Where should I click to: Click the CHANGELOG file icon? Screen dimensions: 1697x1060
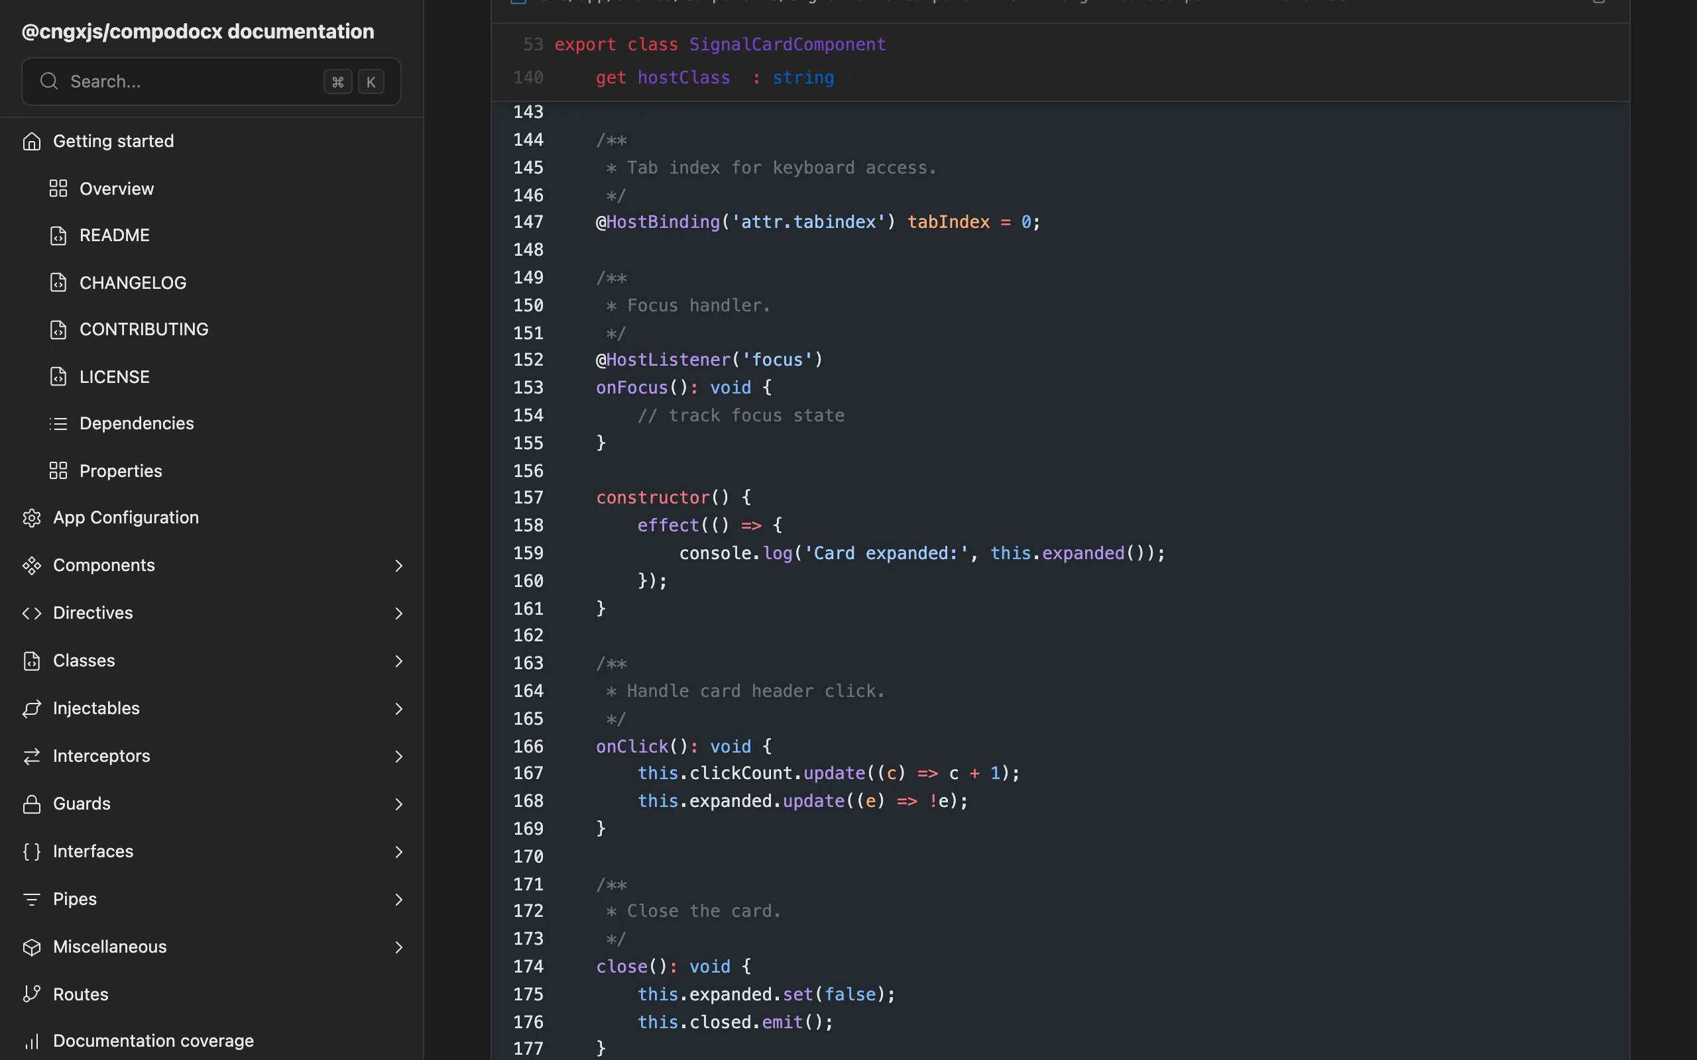[58, 282]
